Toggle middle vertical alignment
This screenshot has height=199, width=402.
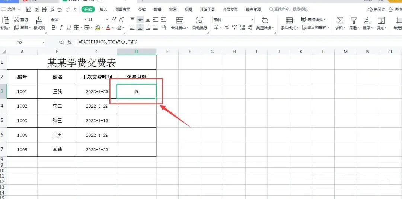[140, 19]
